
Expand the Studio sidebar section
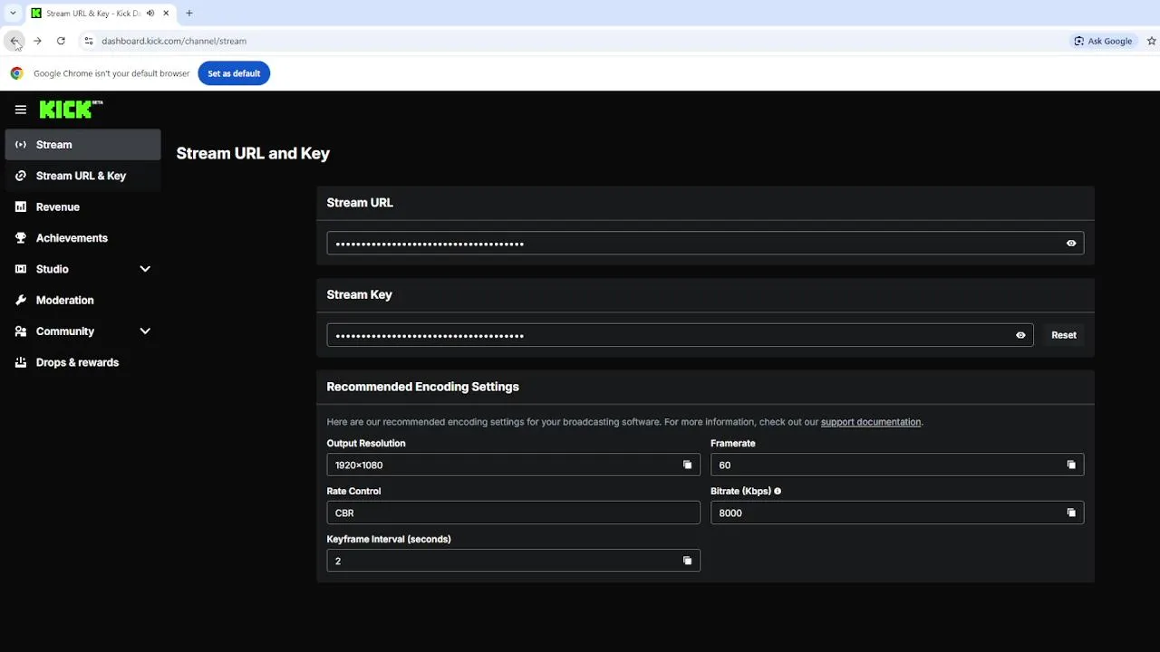coord(145,269)
